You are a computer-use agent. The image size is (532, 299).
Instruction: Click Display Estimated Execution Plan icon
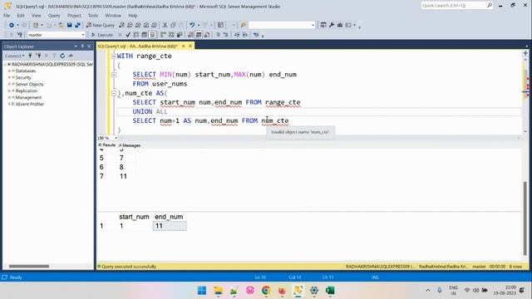(x=136, y=35)
